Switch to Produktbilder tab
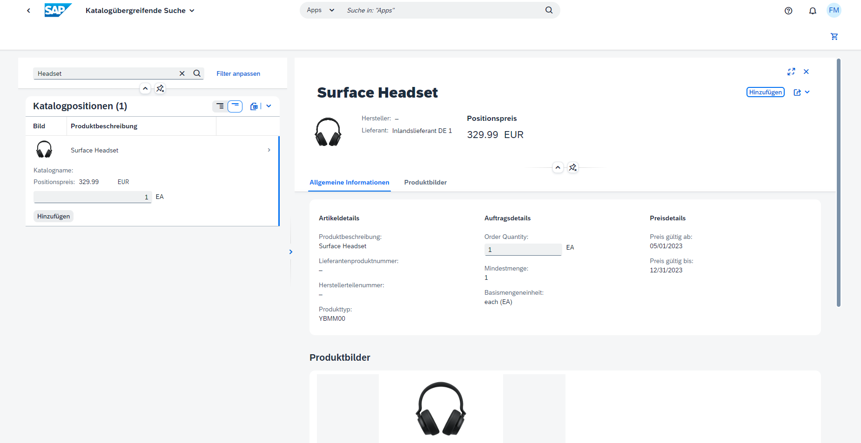 [425, 182]
